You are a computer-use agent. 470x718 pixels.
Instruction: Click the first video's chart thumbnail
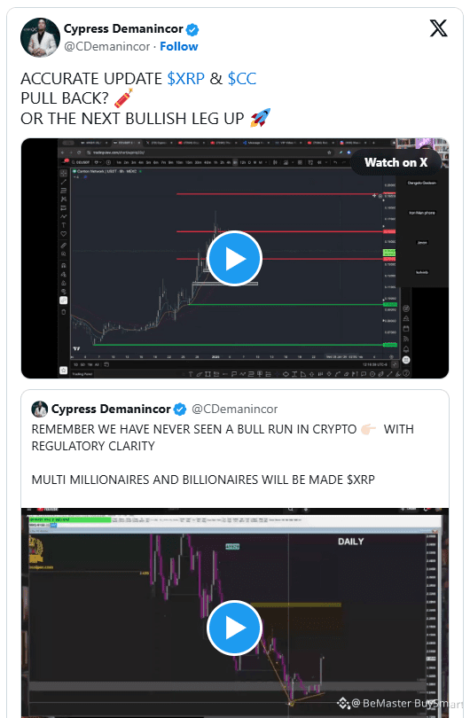[234, 258]
